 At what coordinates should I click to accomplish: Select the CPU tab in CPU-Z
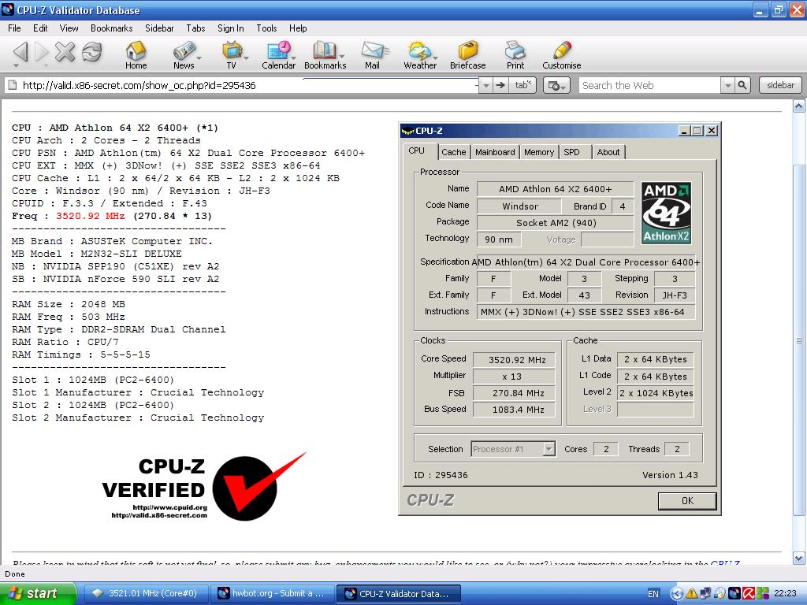tap(417, 150)
